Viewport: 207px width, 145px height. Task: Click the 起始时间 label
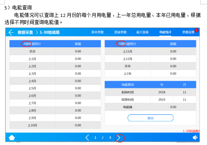pos(128,92)
